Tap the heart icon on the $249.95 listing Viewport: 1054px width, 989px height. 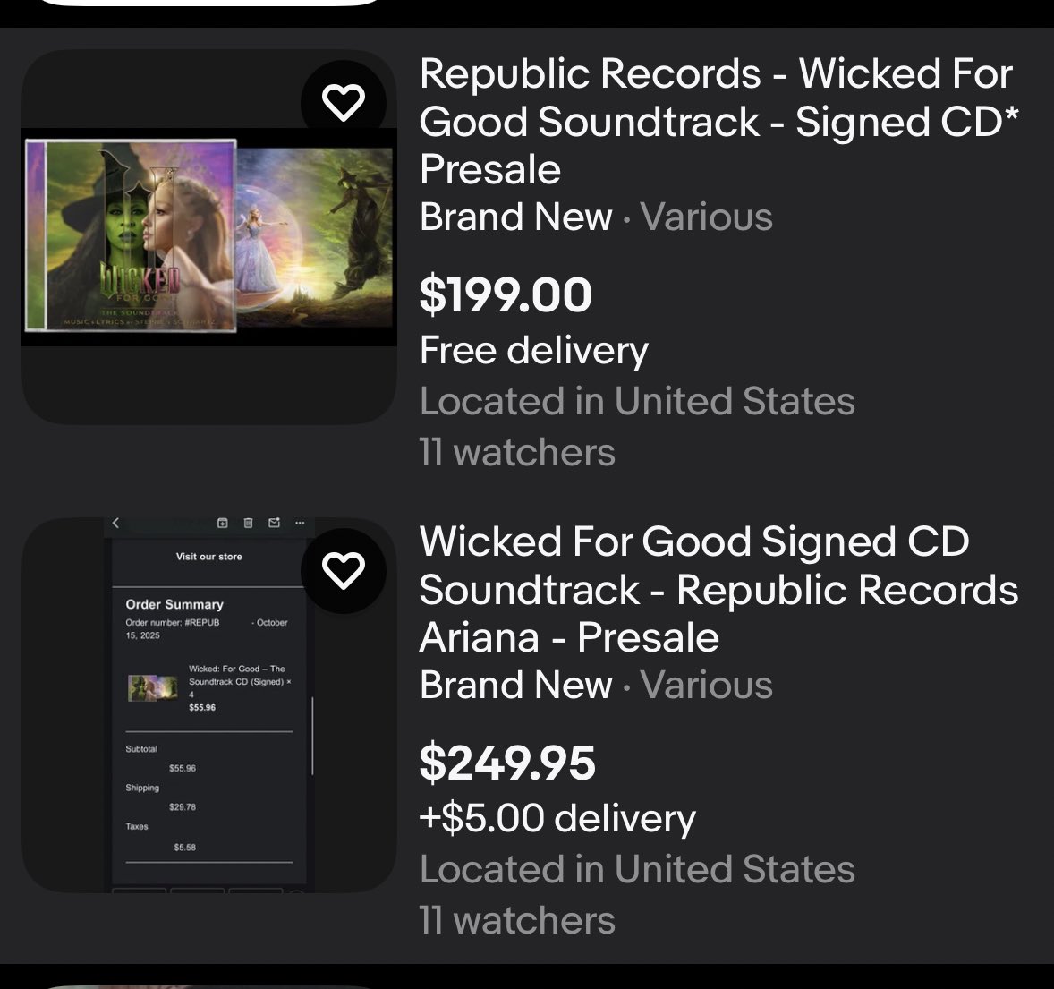tap(344, 570)
